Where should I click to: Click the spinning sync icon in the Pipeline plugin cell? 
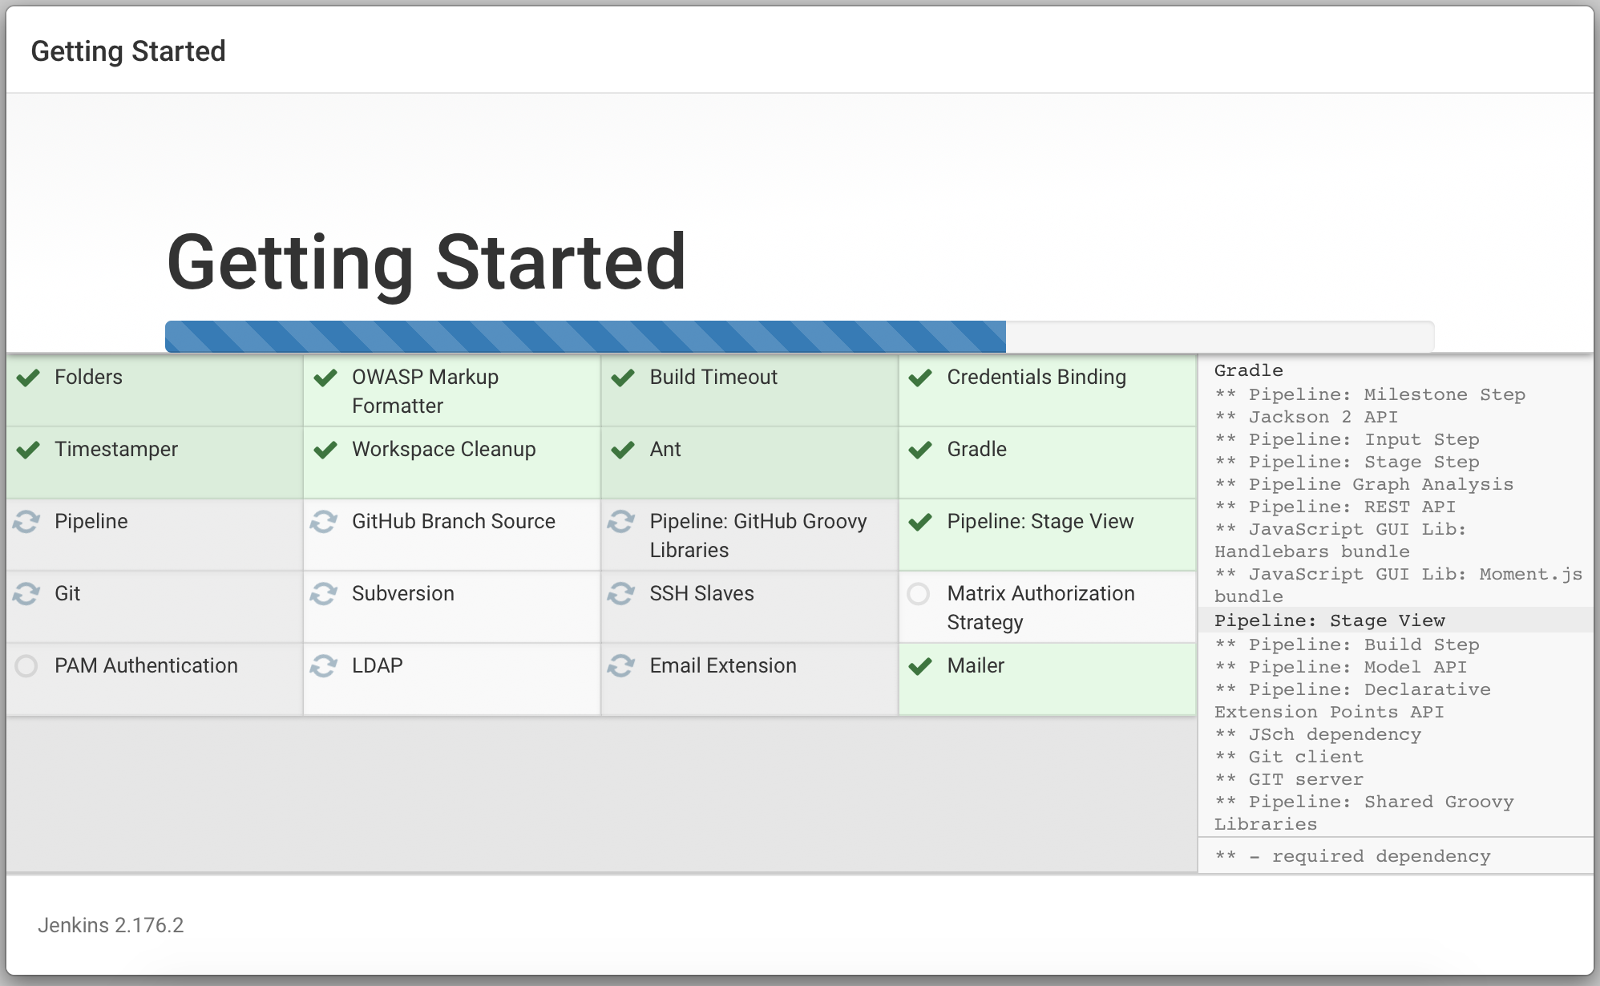coord(26,522)
